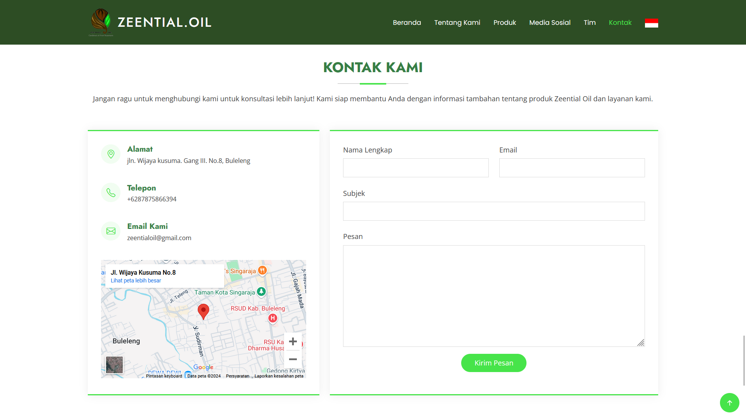Click the Nama Lengkap input field
Image resolution: width=746 pixels, height=419 pixels.
pyautogui.click(x=416, y=168)
